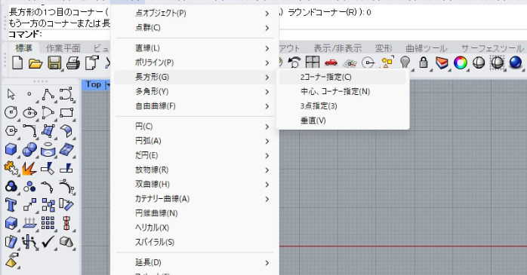Screen dimensions: 527x275
Task: Open the 表示/非表示 toolbar tab
Action: point(337,48)
